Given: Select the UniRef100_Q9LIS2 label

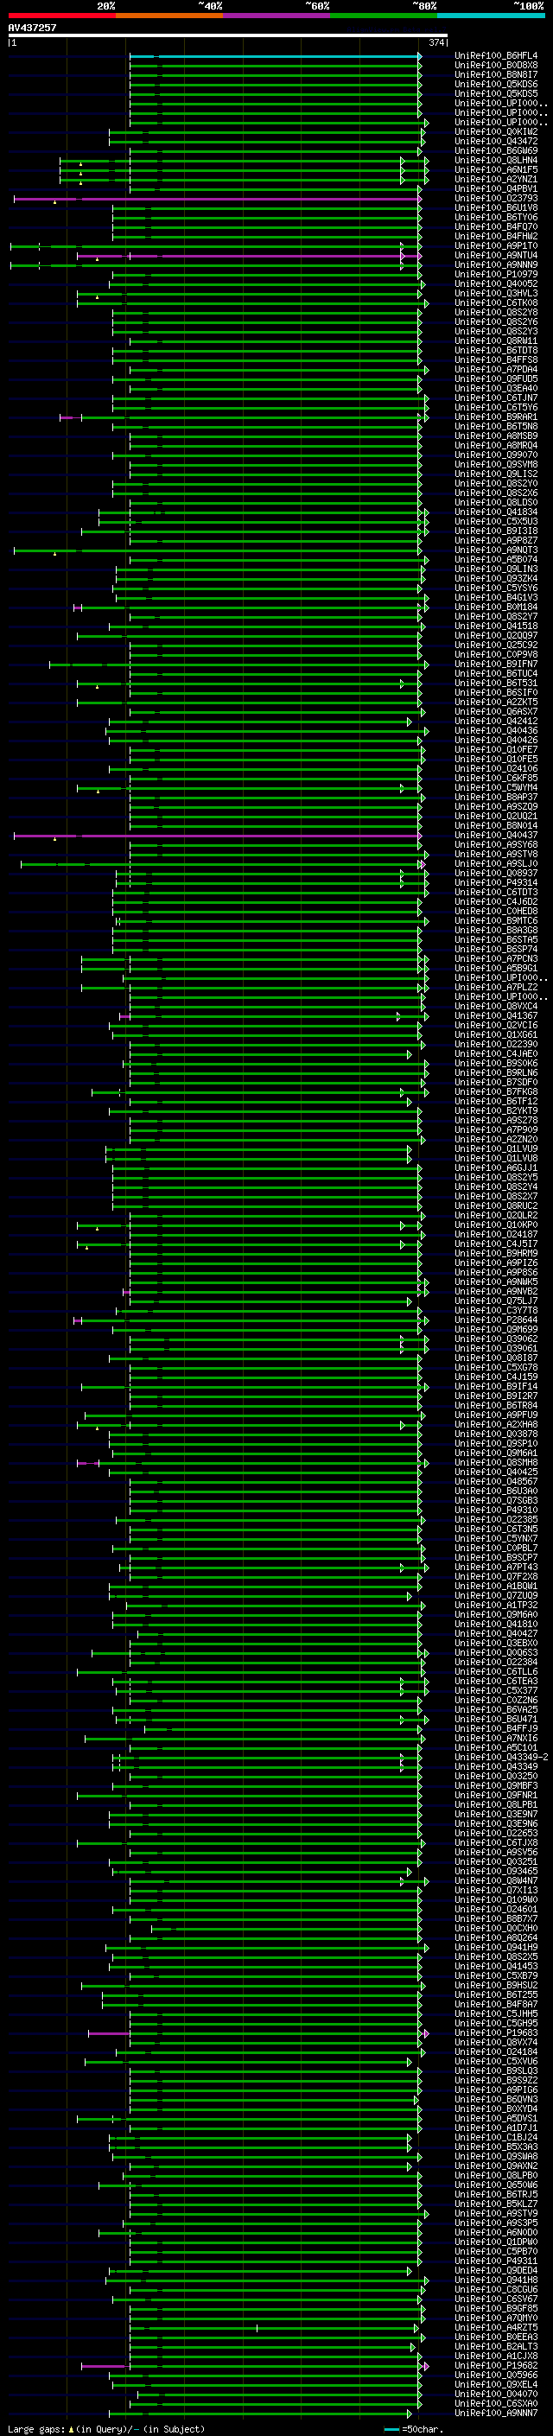Looking at the screenshot, I should (495, 474).
